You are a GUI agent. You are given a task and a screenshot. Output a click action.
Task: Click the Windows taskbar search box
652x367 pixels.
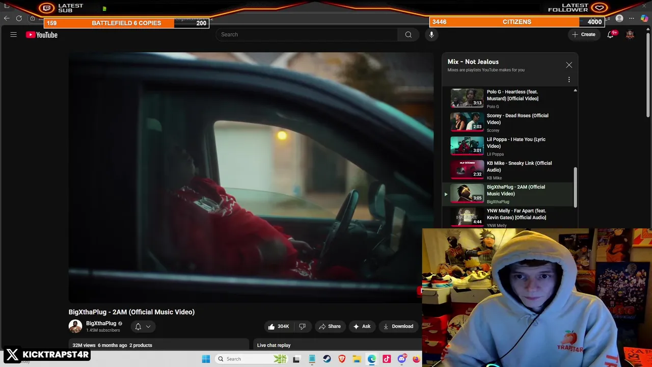pos(251,359)
